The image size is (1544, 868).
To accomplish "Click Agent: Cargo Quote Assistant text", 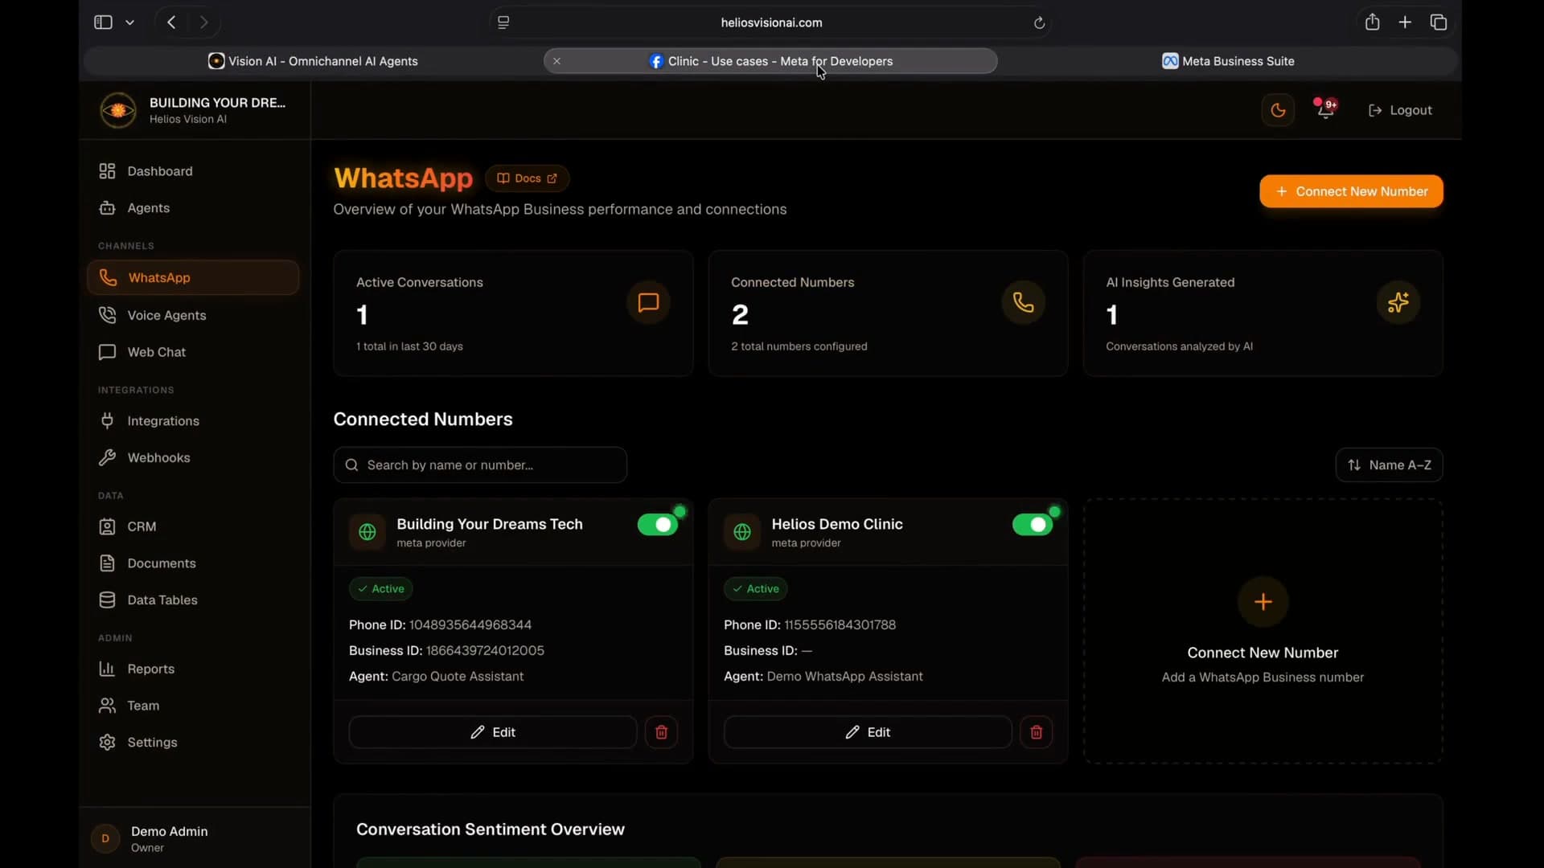I will click(x=436, y=677).
